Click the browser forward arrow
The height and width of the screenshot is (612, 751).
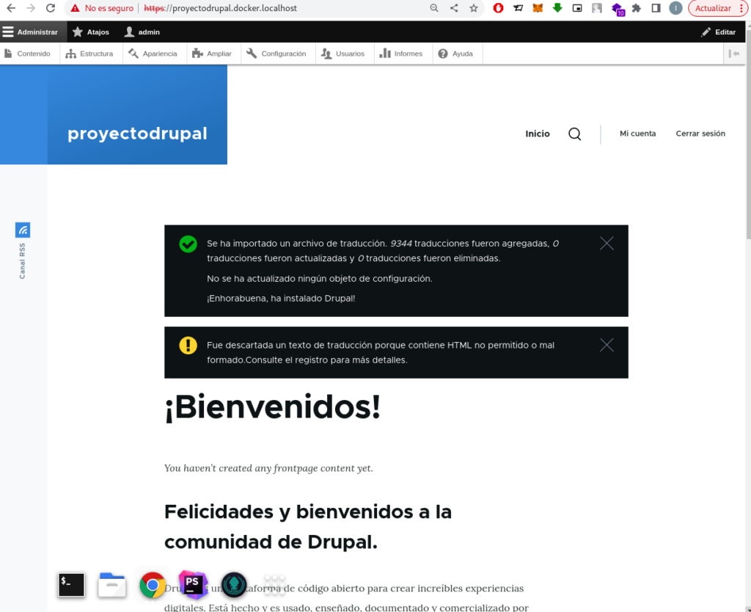(31, 8)
